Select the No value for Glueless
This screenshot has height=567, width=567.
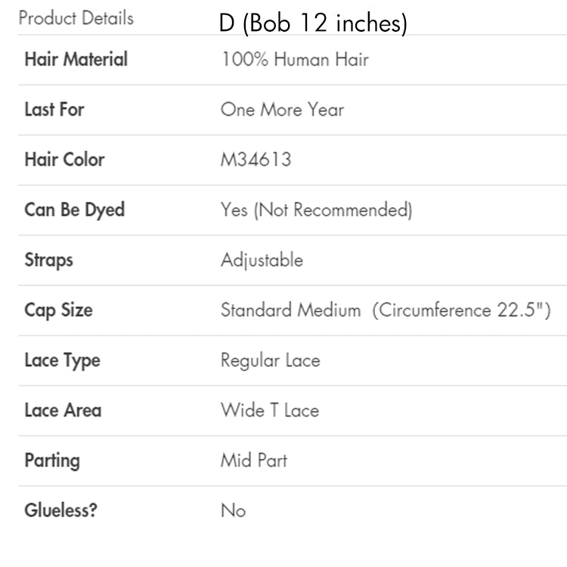click(234, 510)
